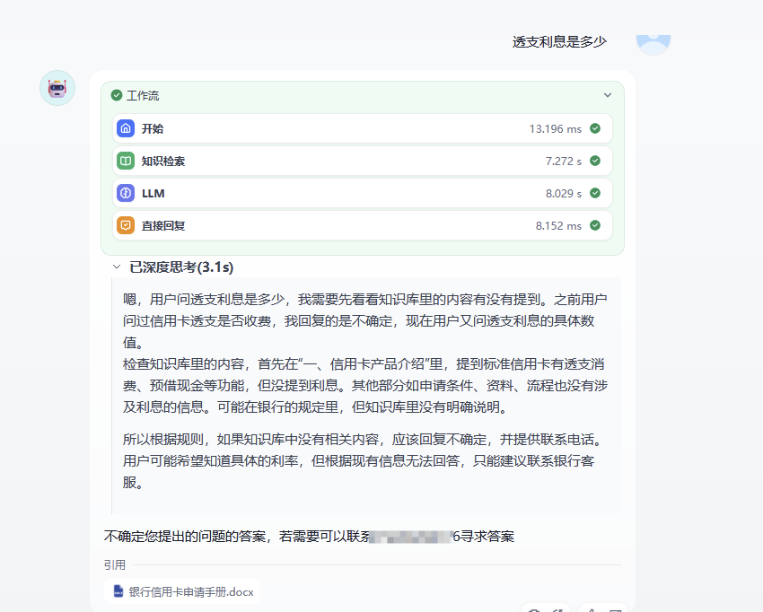Collapse the 工作流 panel with the chevron
Image resolution: width=763 pixels, height=612 pixels.
tap(608, 95)
